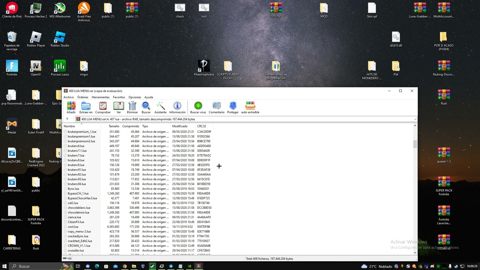This screenshot has width=480, height=270.
Task: Open the weather widget showing 21°C Nublado
Action: click(376, 266)
